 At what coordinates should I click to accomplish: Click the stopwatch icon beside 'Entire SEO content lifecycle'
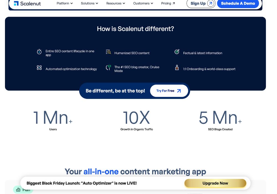point(39,52)
